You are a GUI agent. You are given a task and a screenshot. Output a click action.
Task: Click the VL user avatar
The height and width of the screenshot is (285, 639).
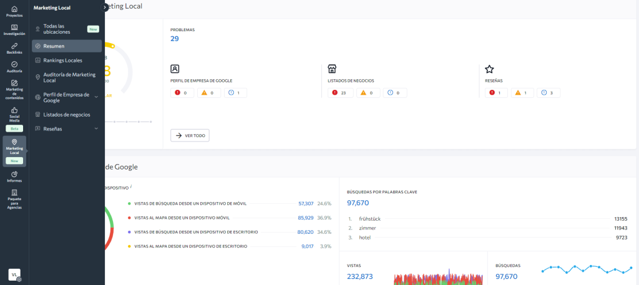[14, 274]
